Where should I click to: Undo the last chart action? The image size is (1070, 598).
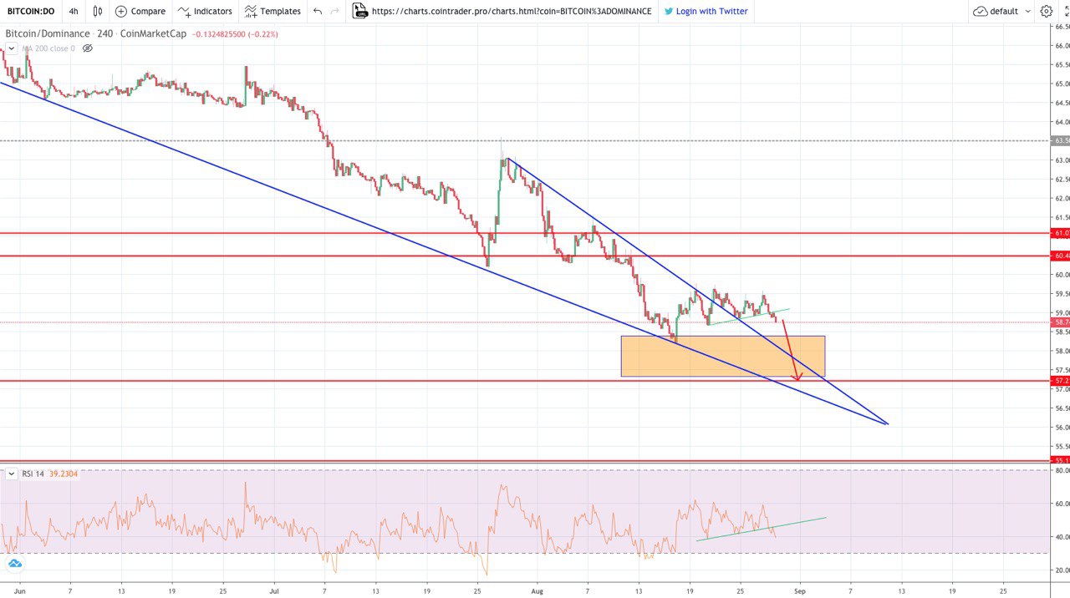(318, 12)
